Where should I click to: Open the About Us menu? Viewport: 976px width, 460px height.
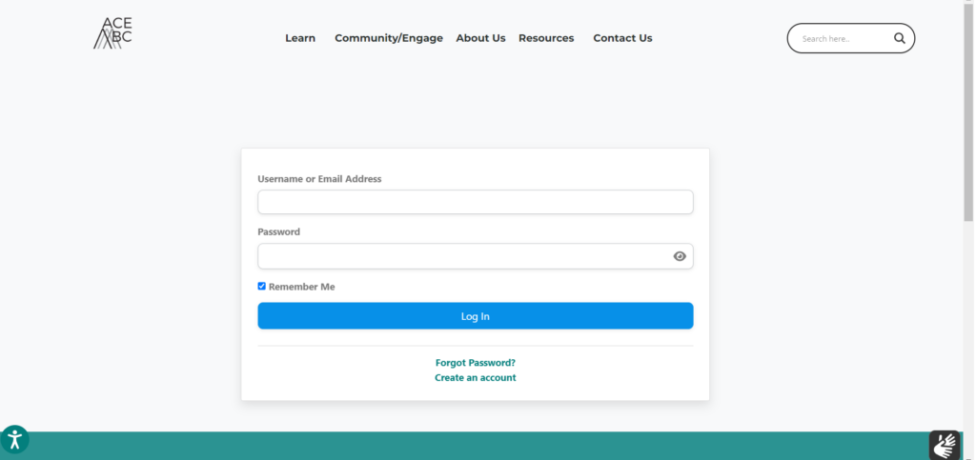coord(480,38)
